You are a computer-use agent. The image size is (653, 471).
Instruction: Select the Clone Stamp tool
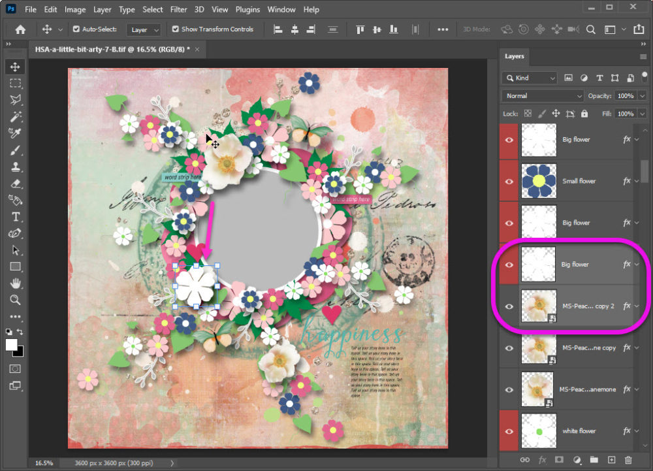[x=16, y=167]
